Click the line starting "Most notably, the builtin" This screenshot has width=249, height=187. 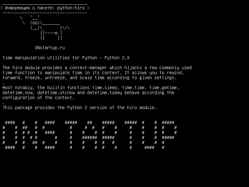[91, 88]
